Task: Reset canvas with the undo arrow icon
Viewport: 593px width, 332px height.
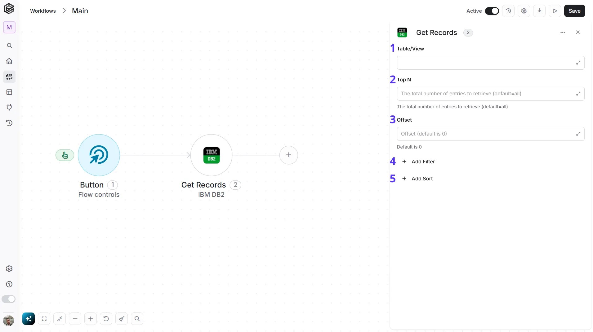Action: coord(106,319)
